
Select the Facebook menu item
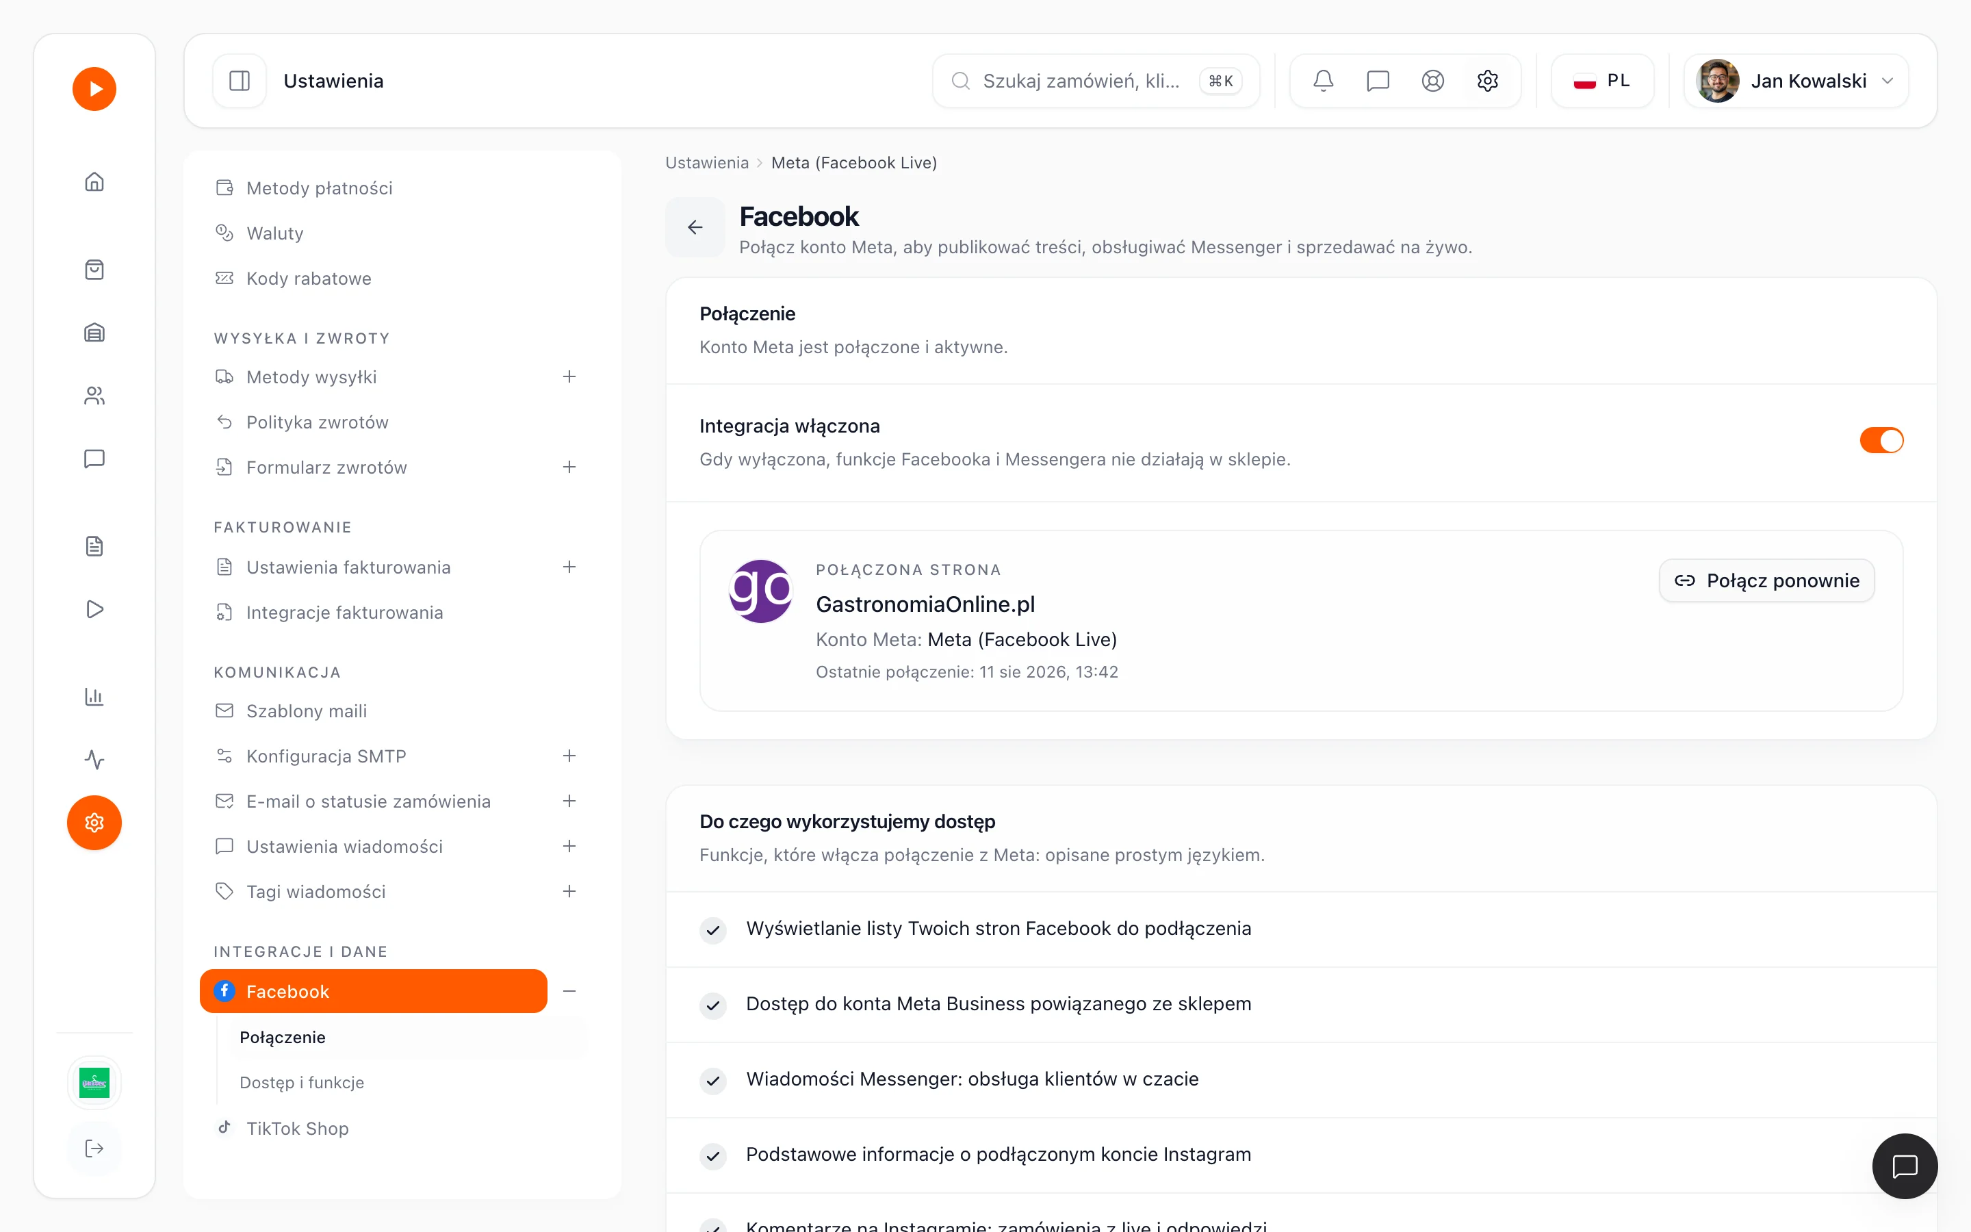pyautogui.click(x=373, y=991)
